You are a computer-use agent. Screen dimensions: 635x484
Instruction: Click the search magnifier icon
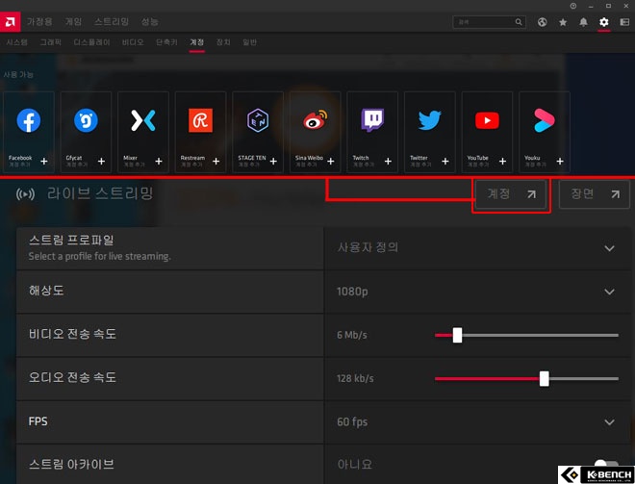(519, 22)
